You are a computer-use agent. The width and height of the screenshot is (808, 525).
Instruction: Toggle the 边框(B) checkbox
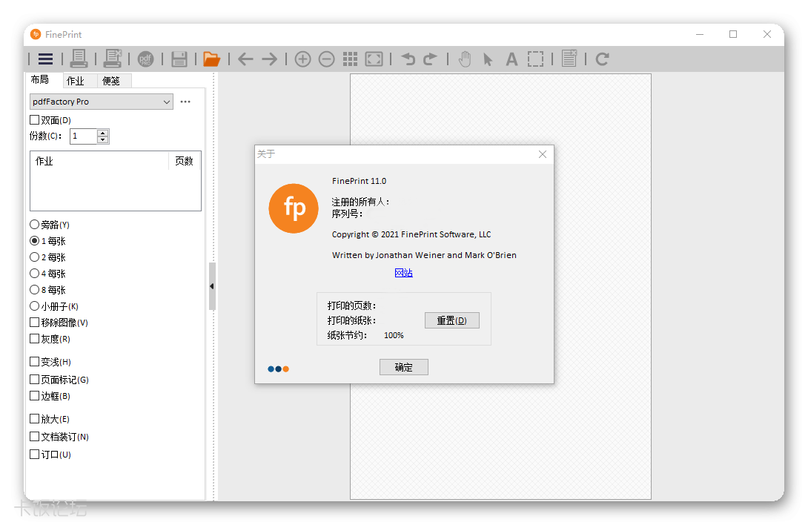tap(35, 395)
